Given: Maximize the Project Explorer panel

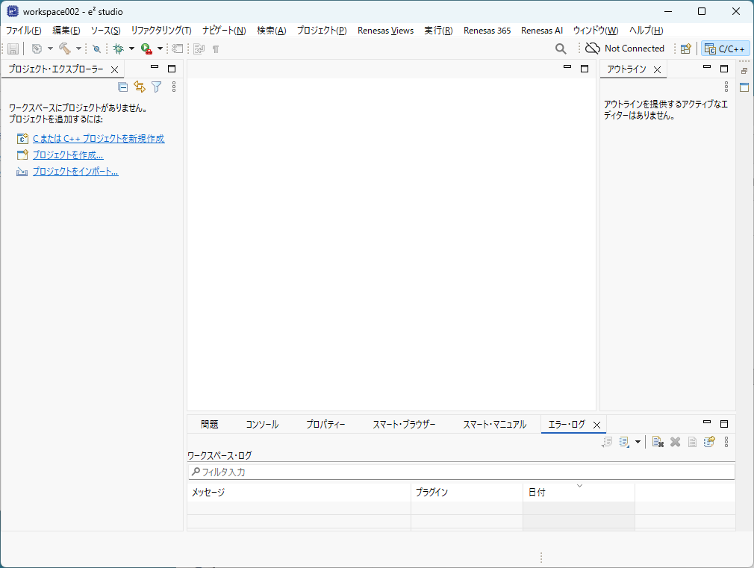Looking at the screenshot, I should [x=172, y=69].
